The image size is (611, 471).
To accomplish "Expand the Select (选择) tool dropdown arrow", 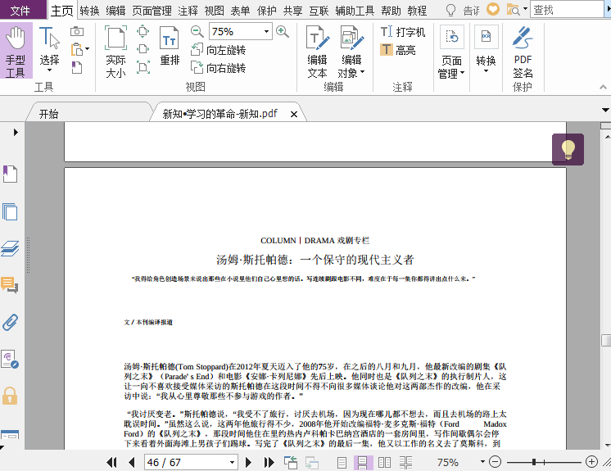I will pyautogui.click(x=49, y=70).
